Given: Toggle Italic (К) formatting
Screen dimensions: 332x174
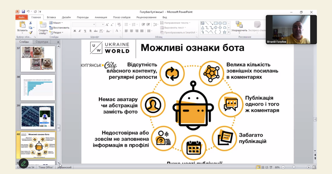Looking at the screenshot, I should click(80, 31).
